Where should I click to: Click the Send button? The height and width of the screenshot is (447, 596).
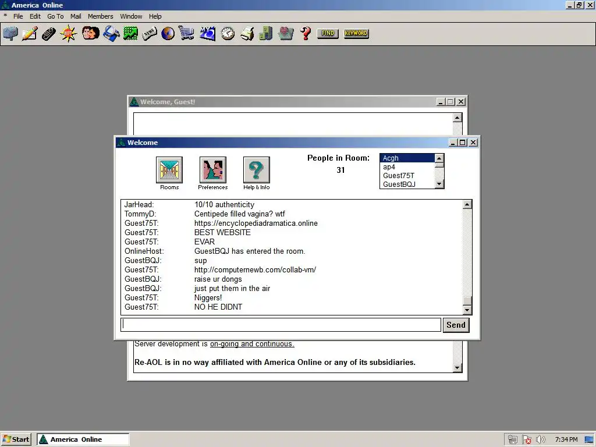click(x=456, y=325)
